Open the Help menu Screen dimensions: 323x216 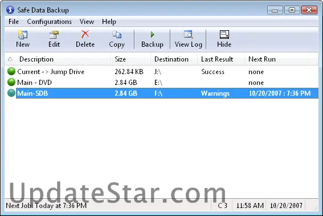[109, 22]
